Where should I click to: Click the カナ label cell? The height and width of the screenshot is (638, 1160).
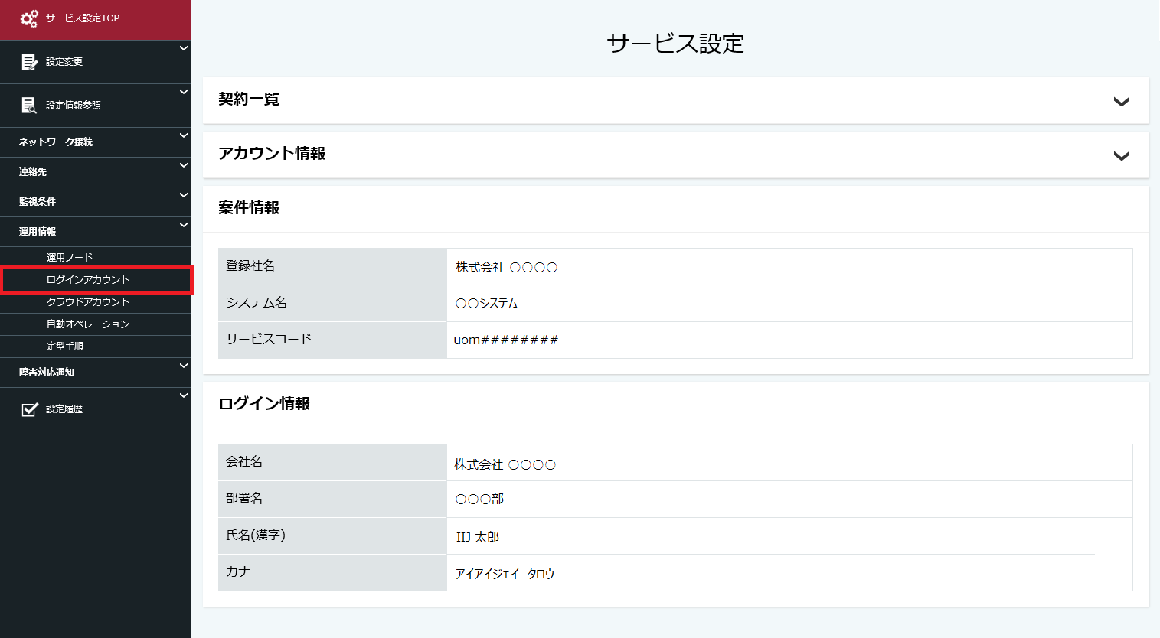tap(332, 572)
